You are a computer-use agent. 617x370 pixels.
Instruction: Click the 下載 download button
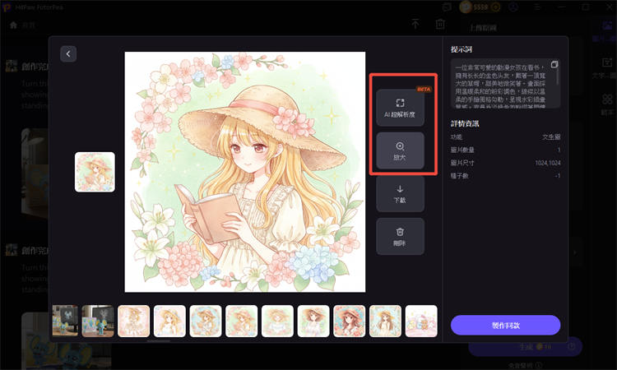[400, 193]
